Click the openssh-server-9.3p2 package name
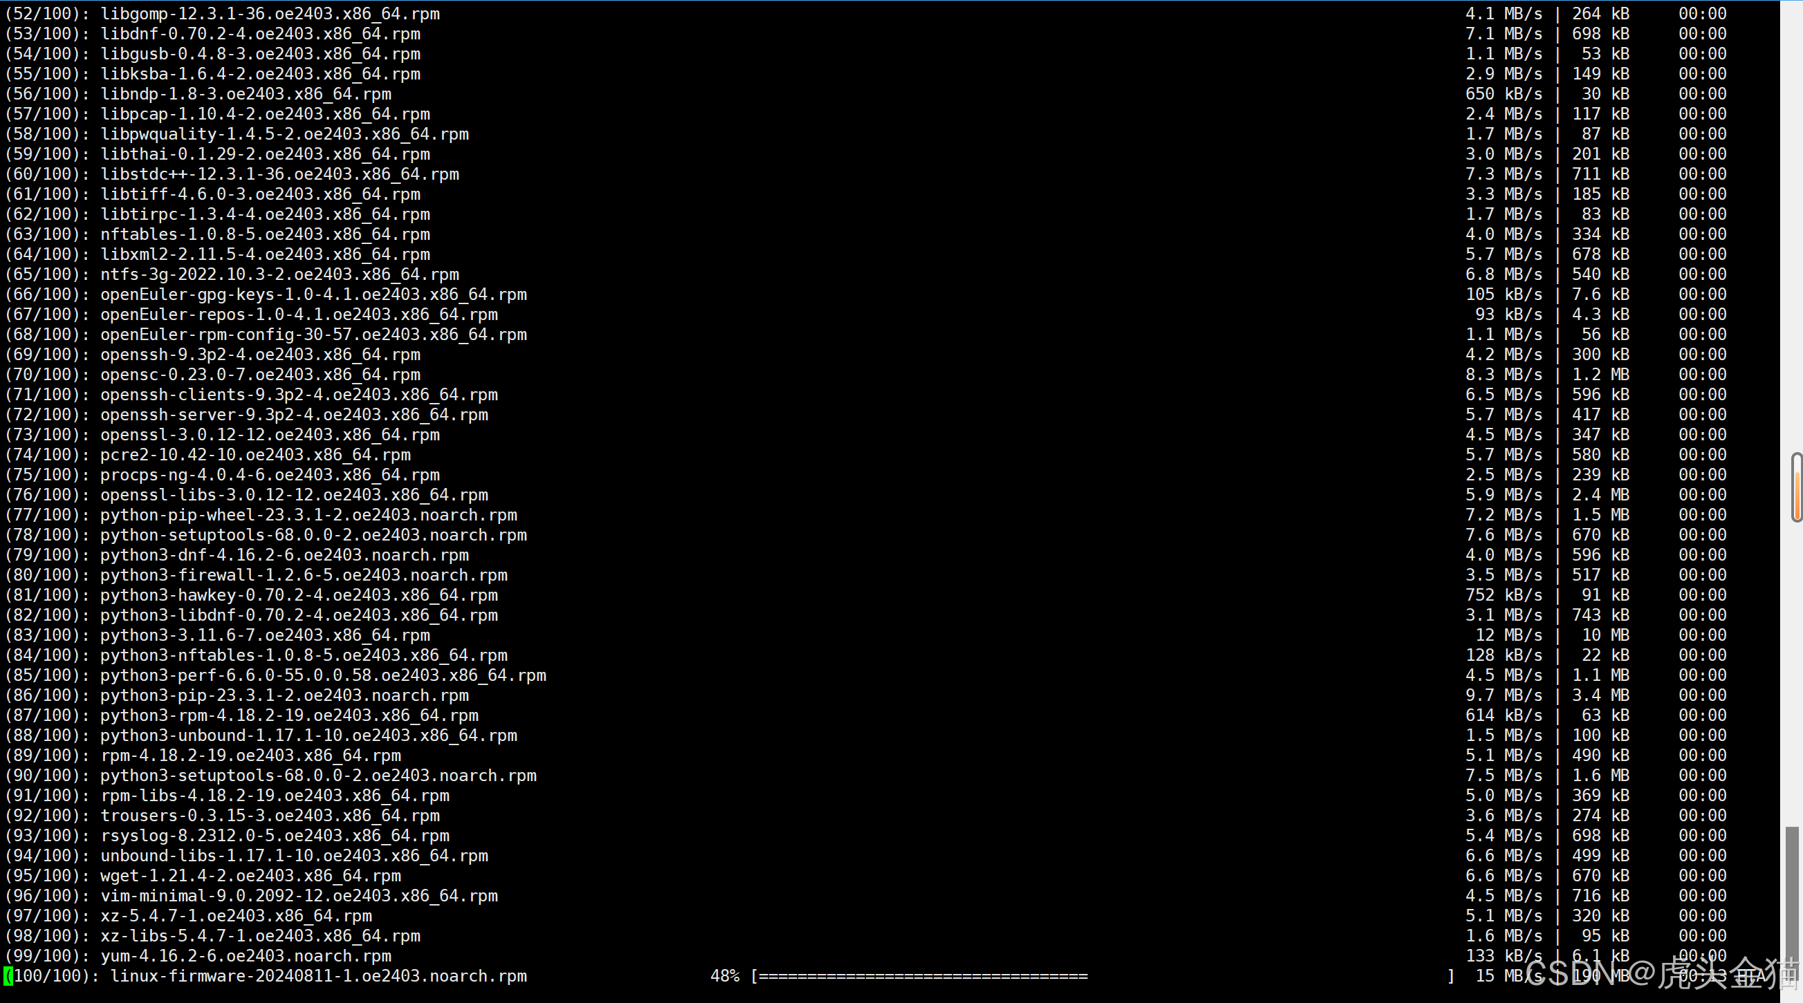 coord(294,415)
